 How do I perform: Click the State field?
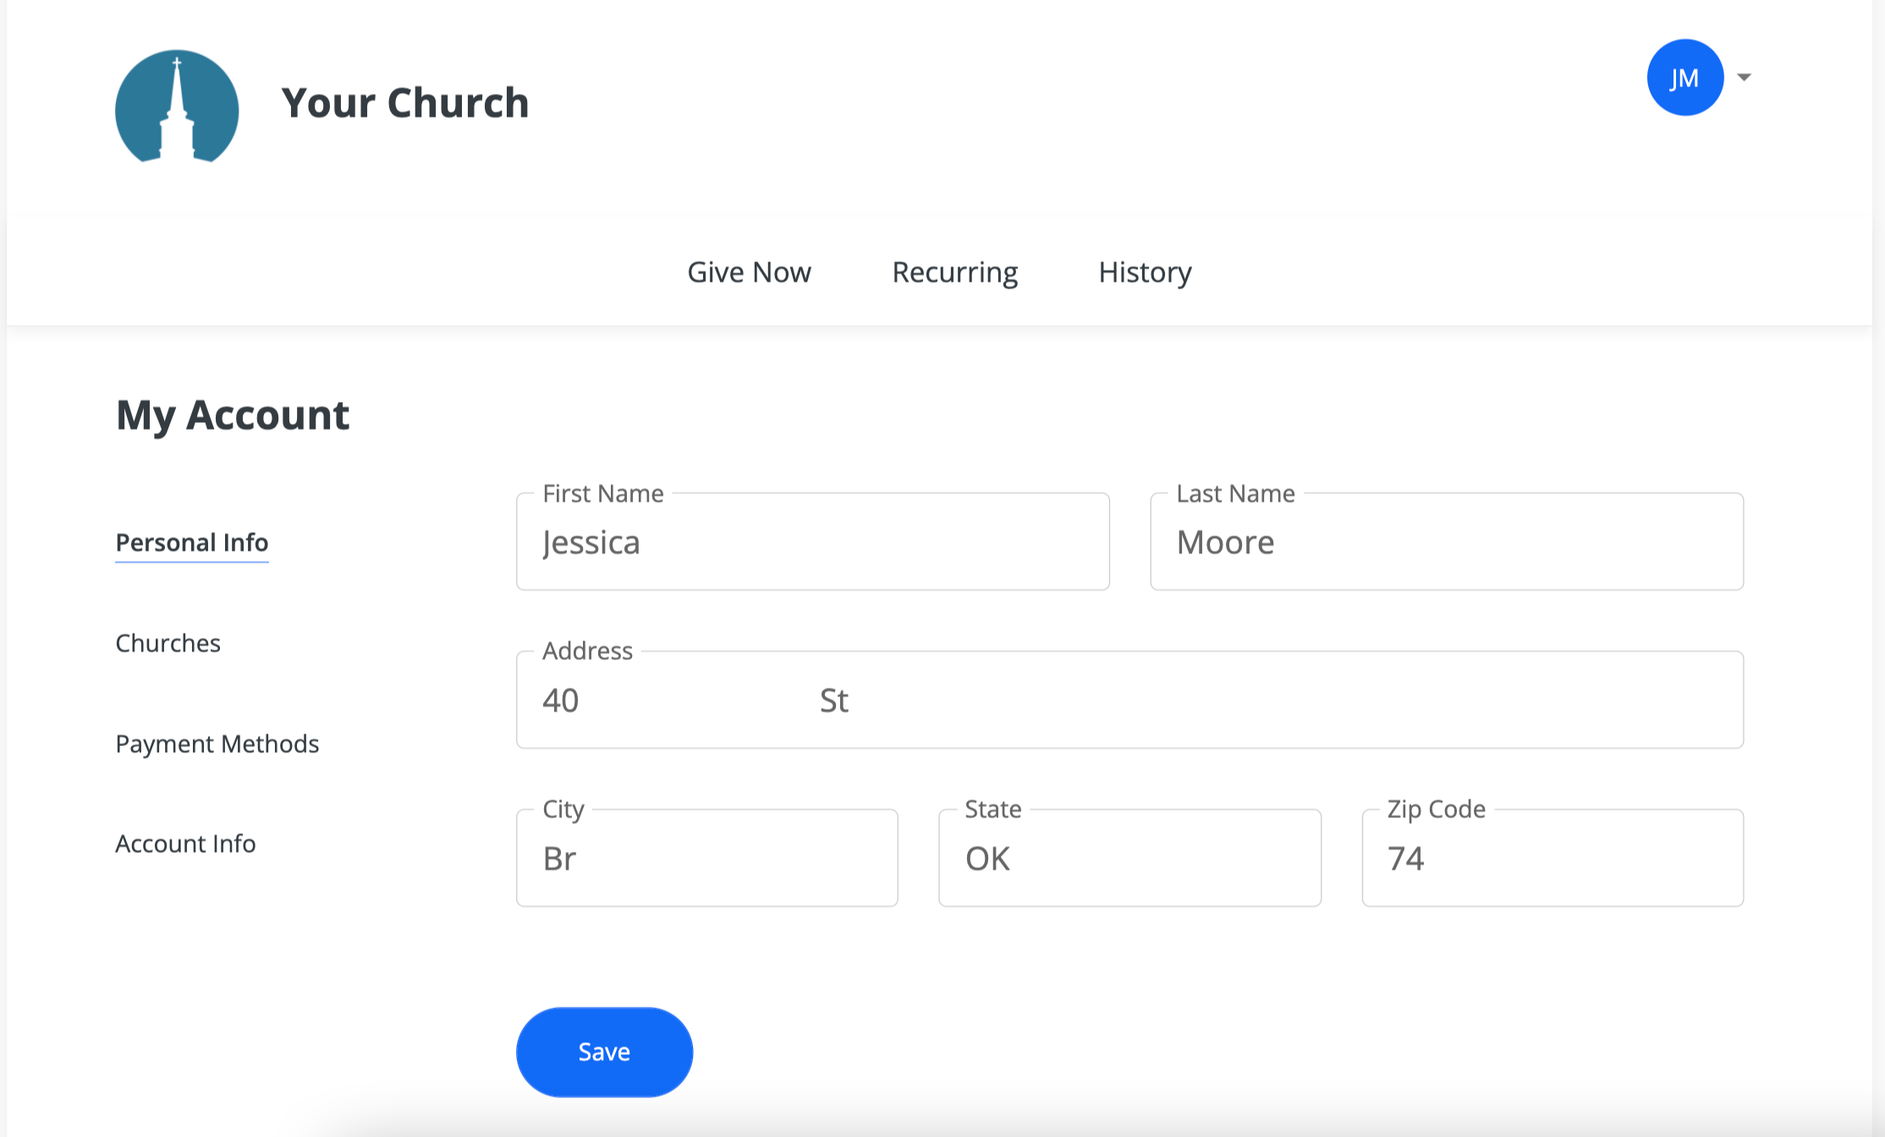(1129, 859)
